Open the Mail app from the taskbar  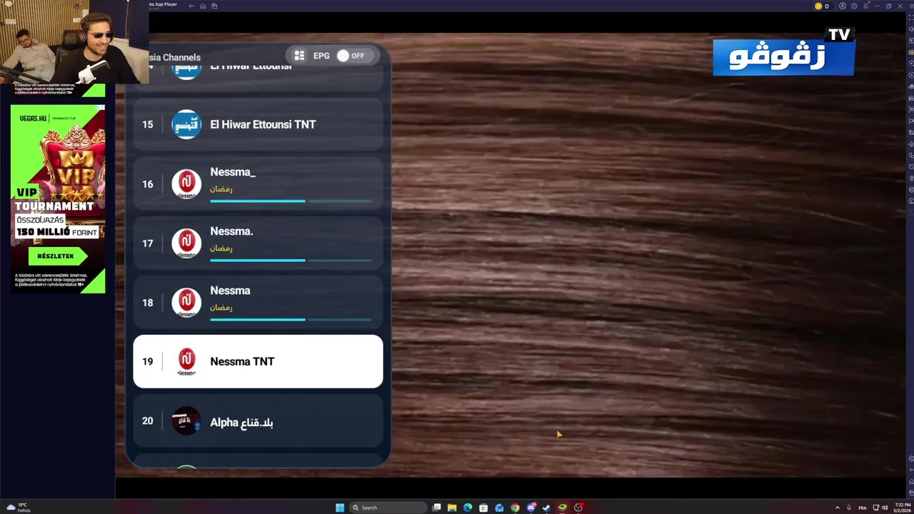499,508
